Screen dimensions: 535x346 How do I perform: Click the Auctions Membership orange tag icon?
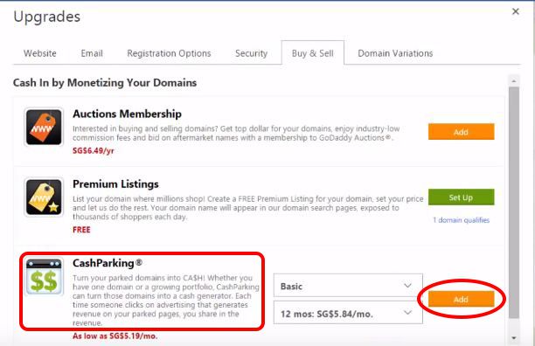pyautogui.click(x=44, y=128)
